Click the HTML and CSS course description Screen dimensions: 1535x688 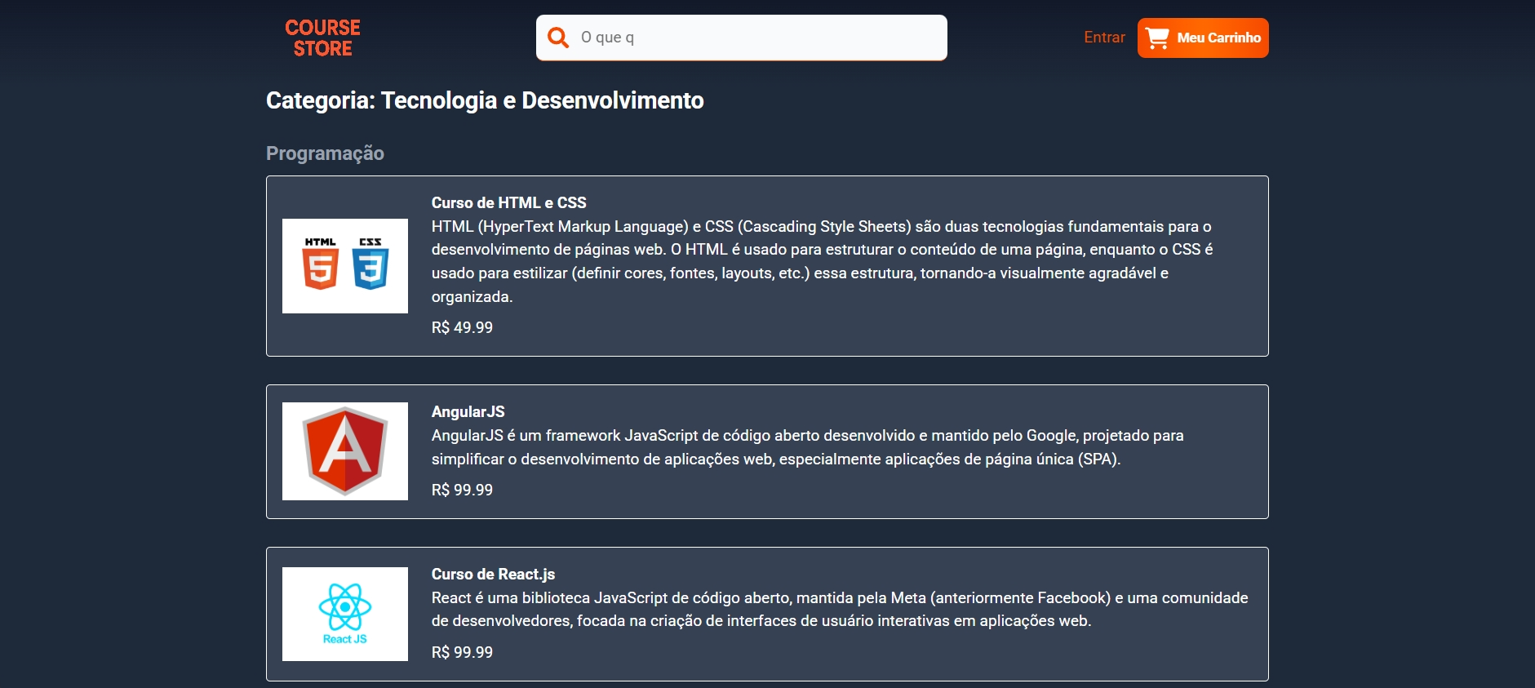821,261
